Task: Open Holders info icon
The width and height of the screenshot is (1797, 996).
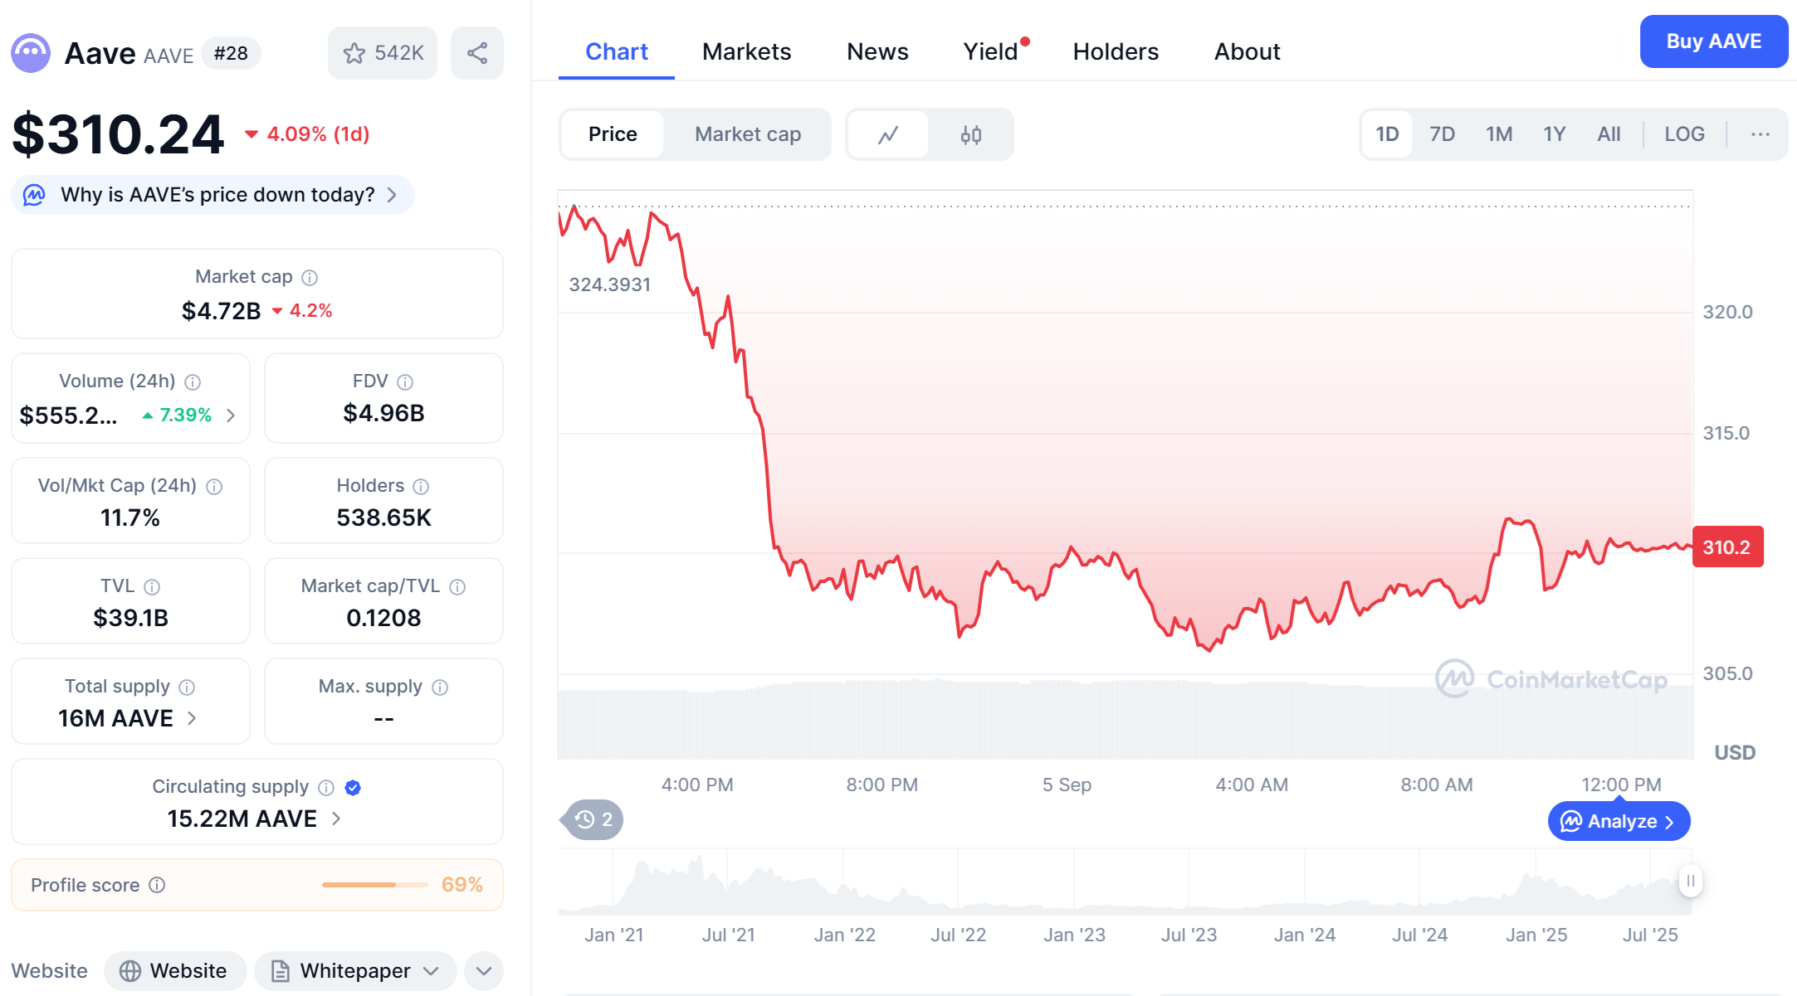Action: tap(421, 486)
